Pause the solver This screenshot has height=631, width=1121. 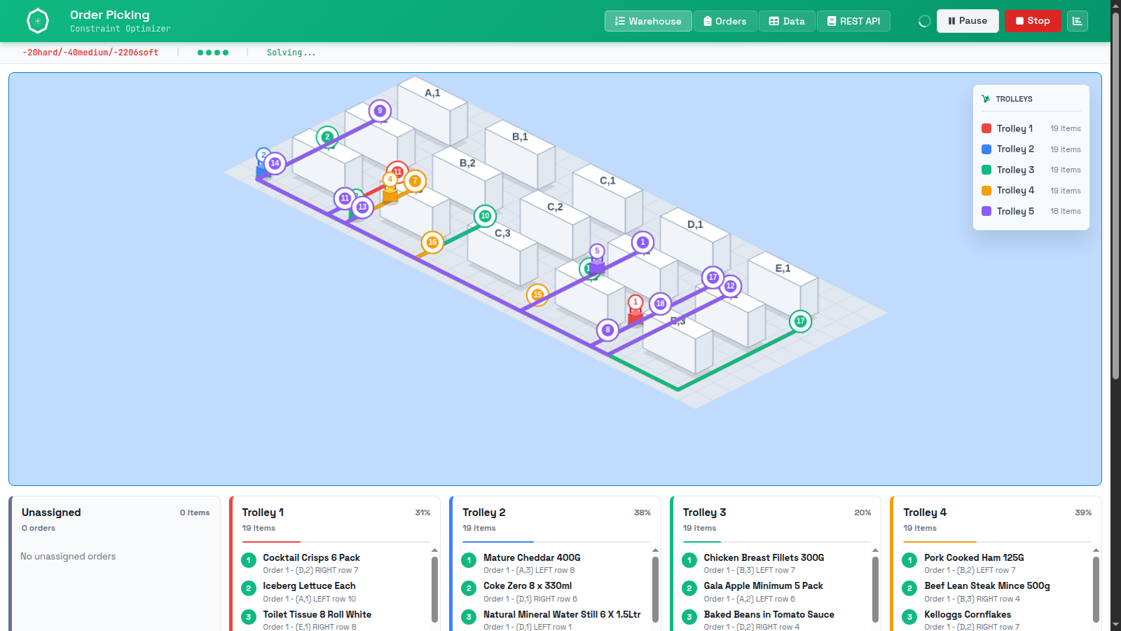tap(968, 21)
